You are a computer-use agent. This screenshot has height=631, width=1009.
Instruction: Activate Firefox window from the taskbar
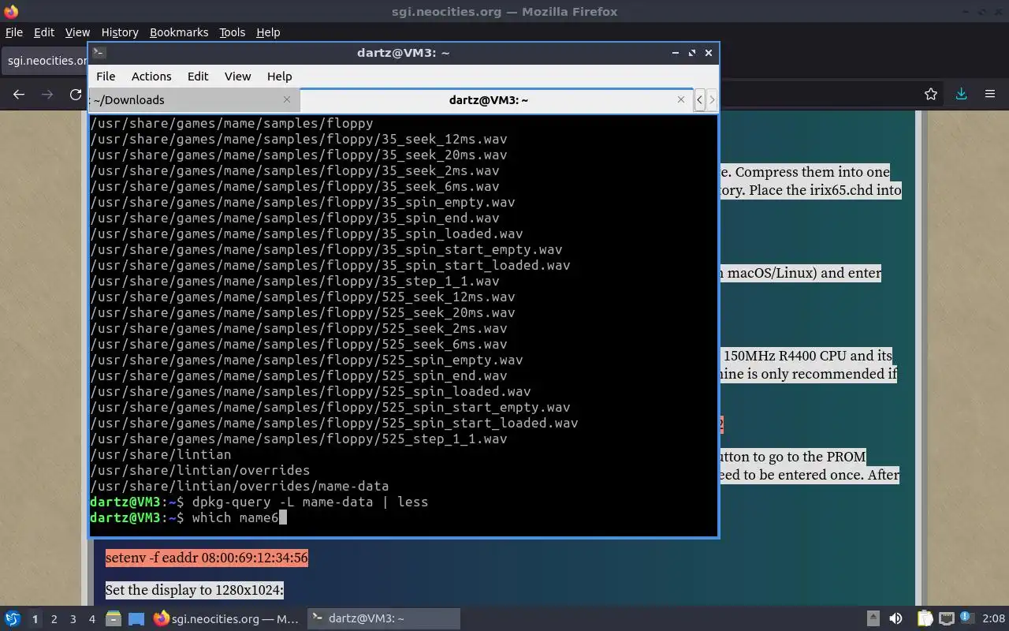pos(226,619)
